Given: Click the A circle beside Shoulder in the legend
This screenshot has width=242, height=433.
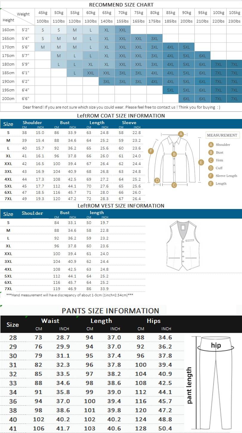Looking at the screenshot, I should (x=211, y=145).
